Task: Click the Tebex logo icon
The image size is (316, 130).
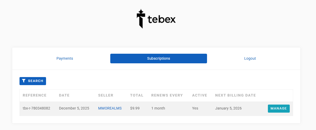Action: pos(141,19)
